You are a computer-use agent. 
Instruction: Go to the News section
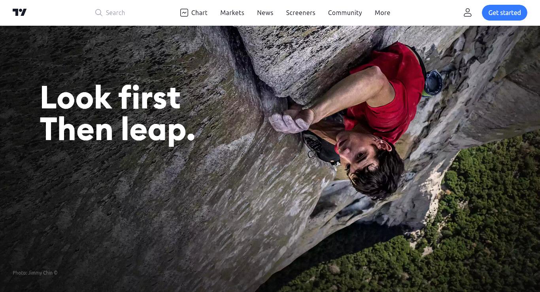265,13
